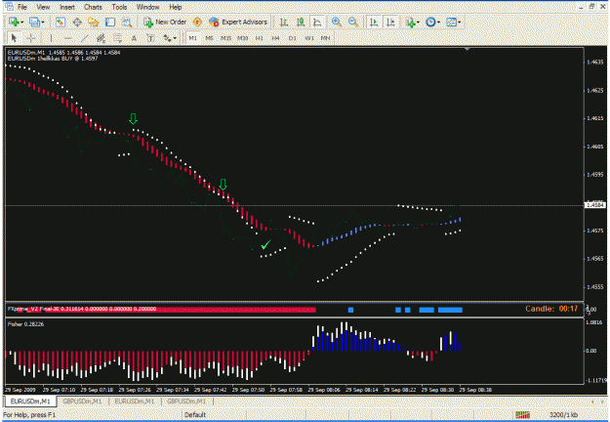Screen dimensions: 610x422
Task: Select the Fibonacci retracement tool
Action: (117, 38)
